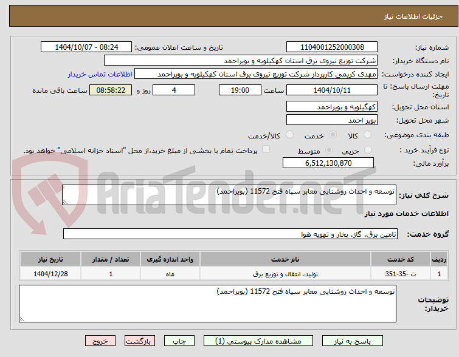Click the announcement date field 1404/10/07 - 08:24
The image size is (459, 357).
[x=86, y=47]
